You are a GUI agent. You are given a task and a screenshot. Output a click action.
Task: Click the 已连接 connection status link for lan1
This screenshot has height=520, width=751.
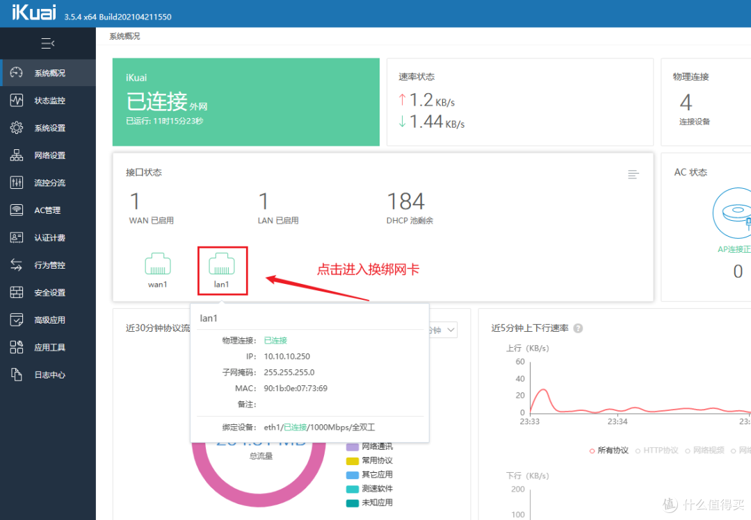[275, 341]
